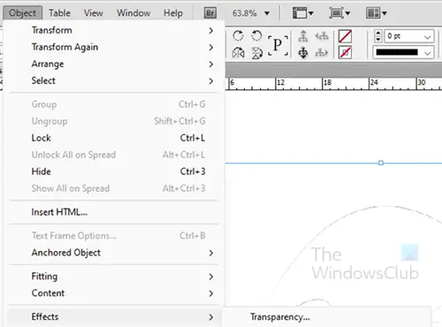
Task: Expand the Anchored Object submenu
Action: tap(114, 253)
